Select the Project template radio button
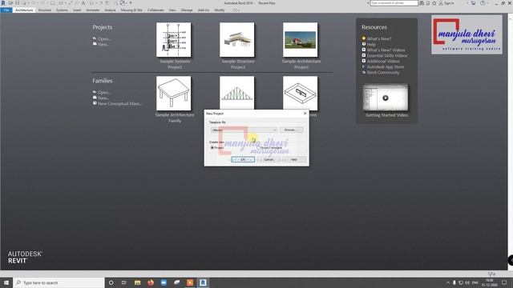Image resolution: width=513 pixels, height=288 pixels. 258,147
